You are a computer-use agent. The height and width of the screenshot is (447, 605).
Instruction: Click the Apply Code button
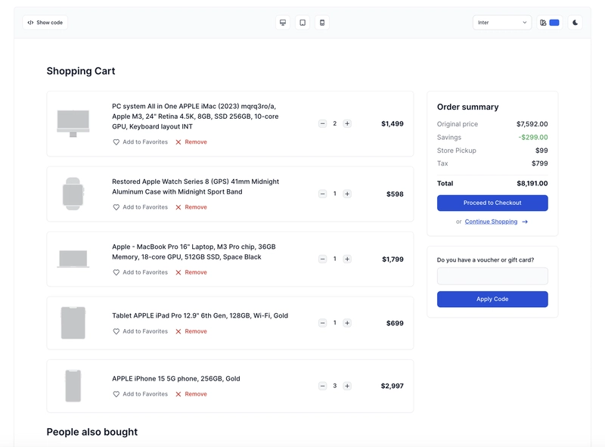pyautogui.click(x=492, y=300)
